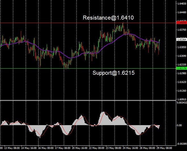Click the 23 May 08:00 time label
Screen dimensions: 187x151
click(114, 148)
